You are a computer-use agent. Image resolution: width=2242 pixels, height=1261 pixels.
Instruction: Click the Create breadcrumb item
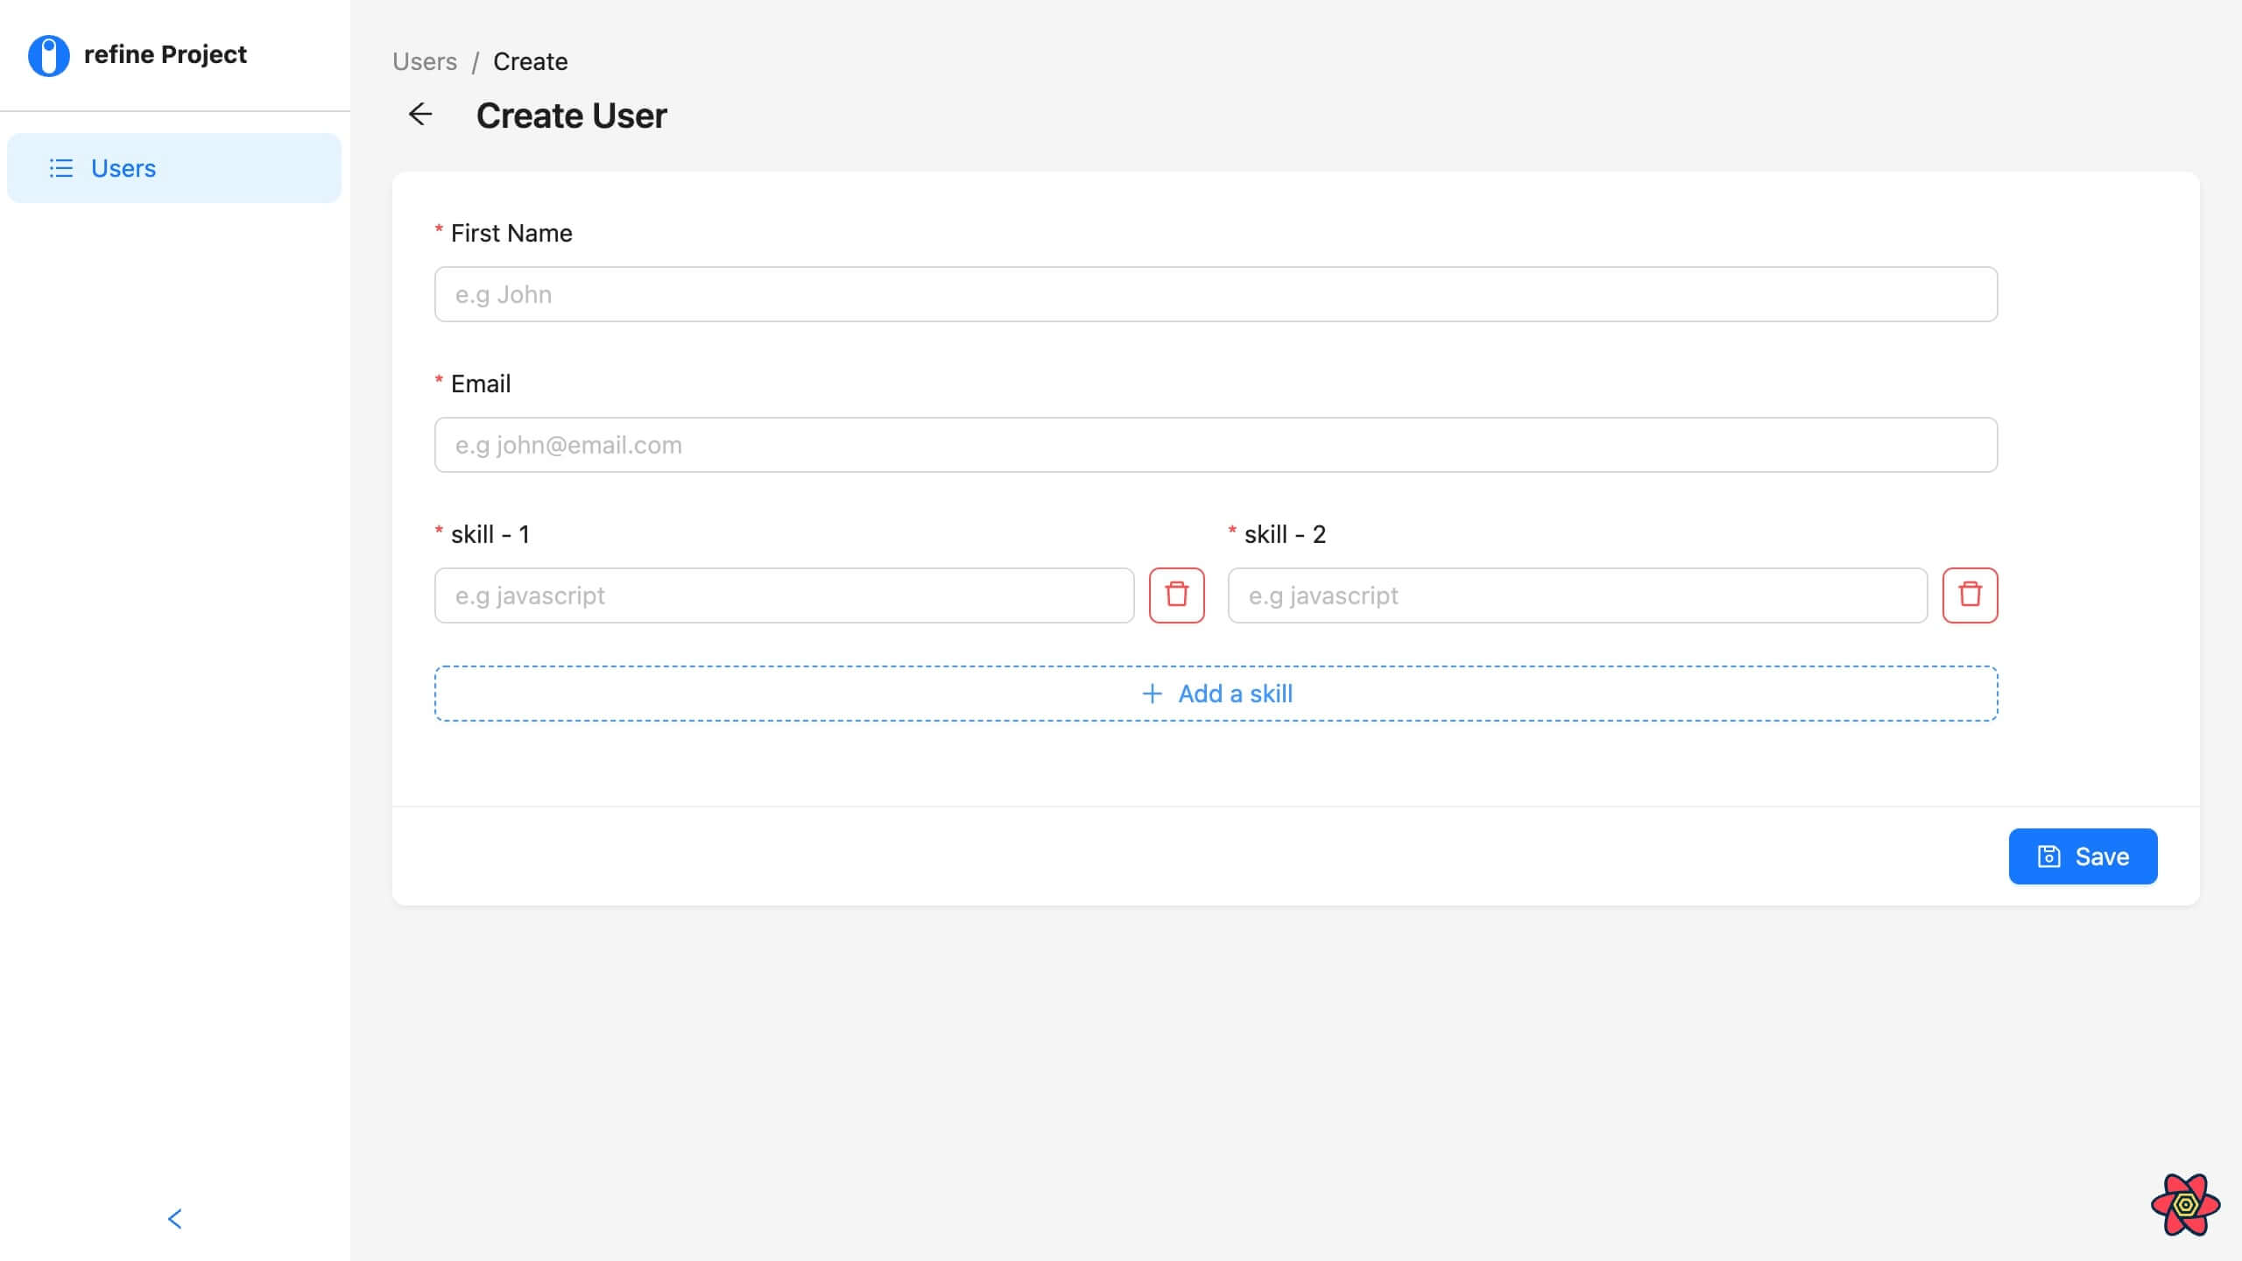530,61
